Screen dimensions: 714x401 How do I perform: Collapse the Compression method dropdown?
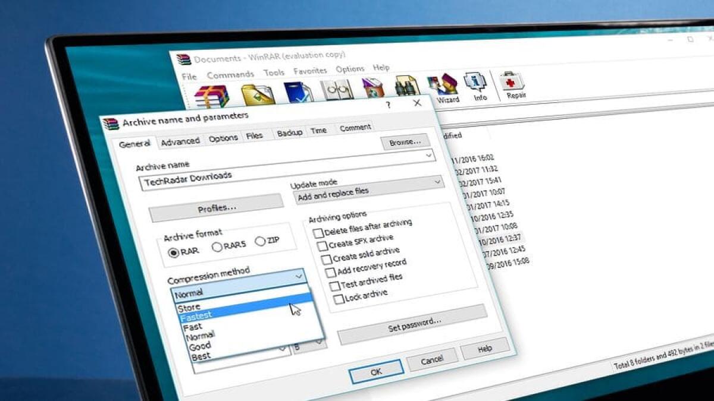coord(297,276)
